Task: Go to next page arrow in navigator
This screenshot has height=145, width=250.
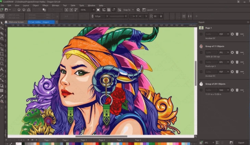Action: [28, 140]
